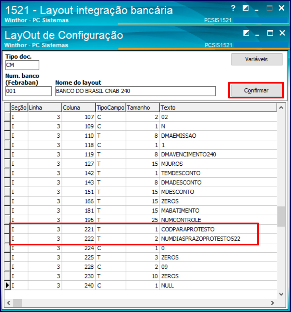Minimize the 1521 Layout integração bancária window
Image resolution: width=291 pixels, height=312 pixels.
point(257,10)
